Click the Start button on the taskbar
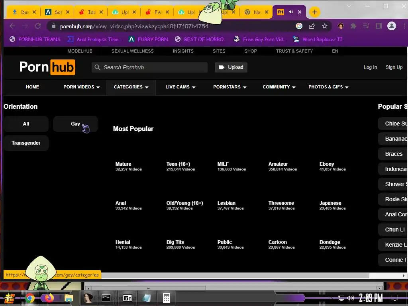Image resolution: width=408 pixels, height=306 pixels. (x=9, y=298)
